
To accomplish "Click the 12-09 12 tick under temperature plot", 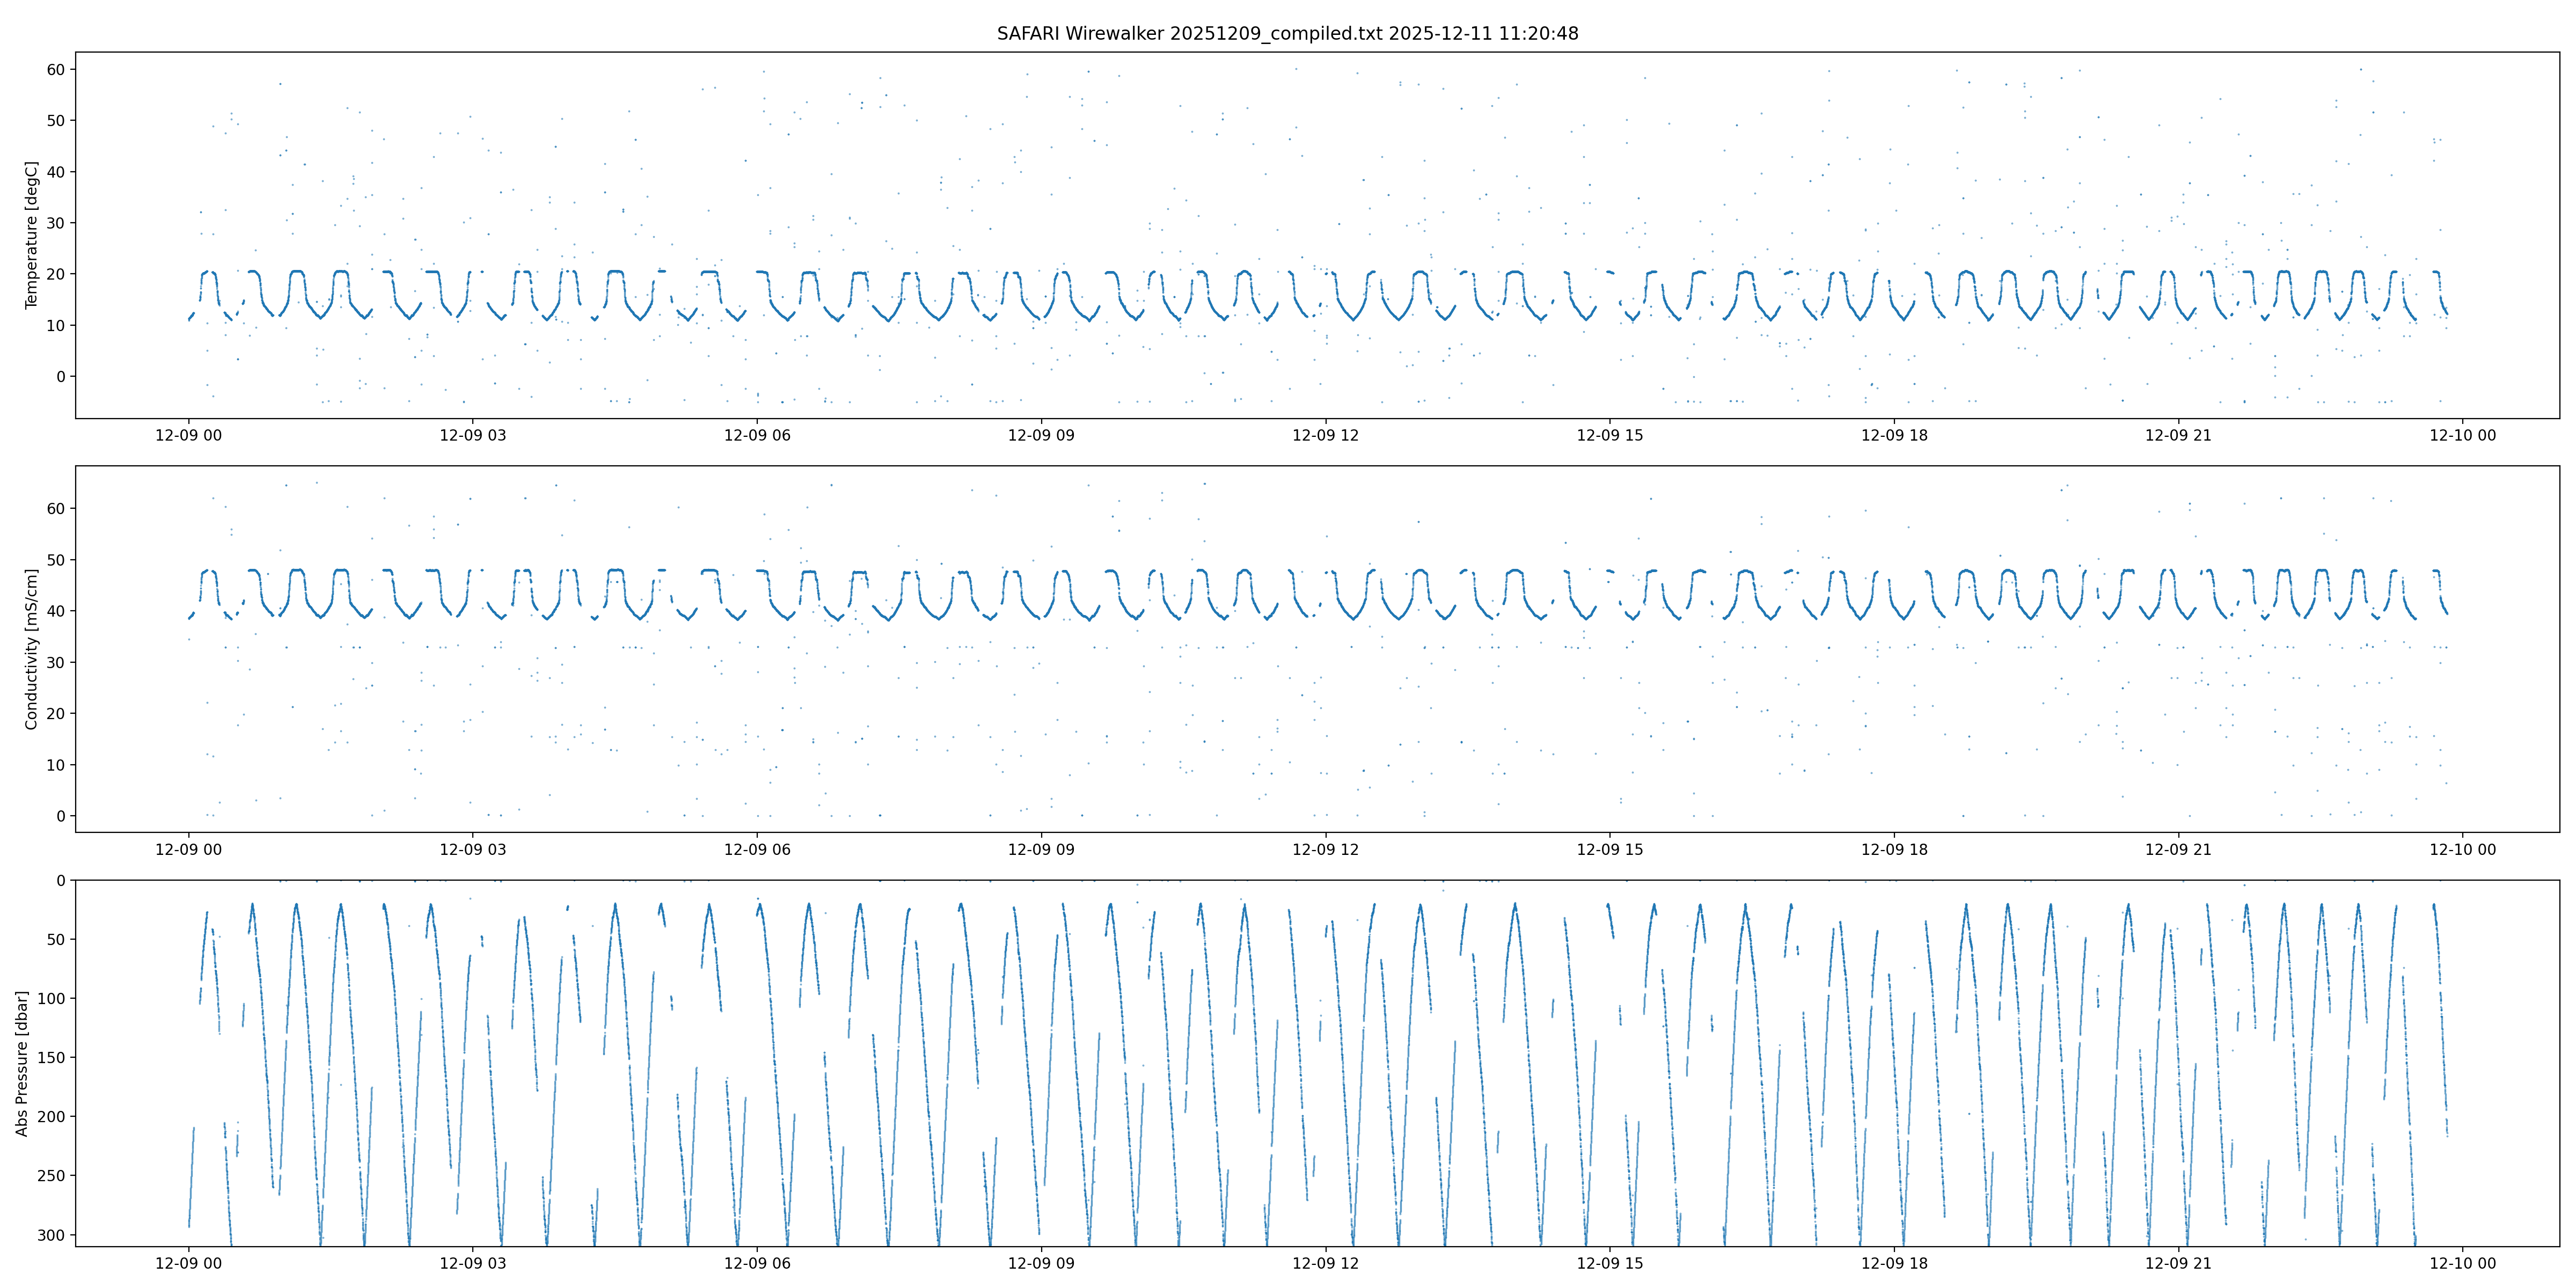I will click(x=1325, y=435).
